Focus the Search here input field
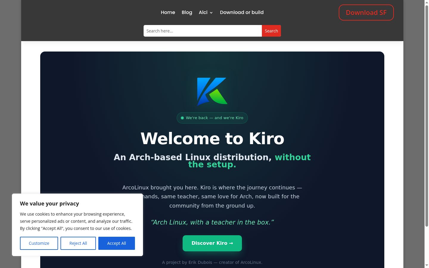Image resolution: width=429 pixels, height=268 pixels. point(203,31)
